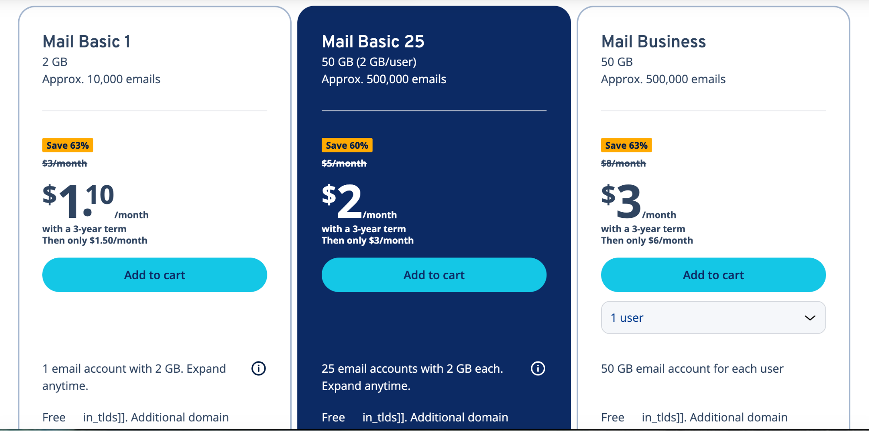869x431 pixels.
Task: Select 1 user in the Mail Business selector
Action: pyautogui.click(x=626, y=318)
